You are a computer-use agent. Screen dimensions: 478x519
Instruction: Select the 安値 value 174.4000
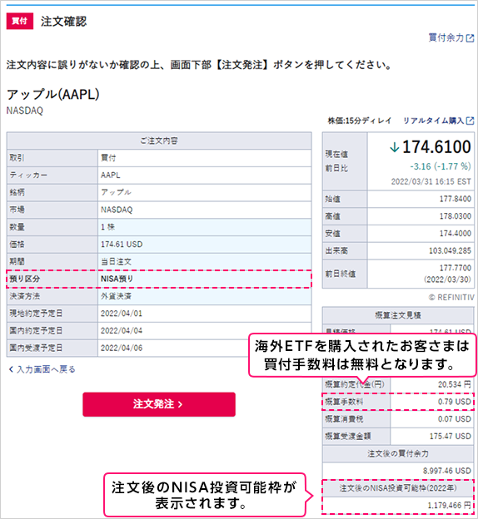pyautogui.click(x=456, y=234)
